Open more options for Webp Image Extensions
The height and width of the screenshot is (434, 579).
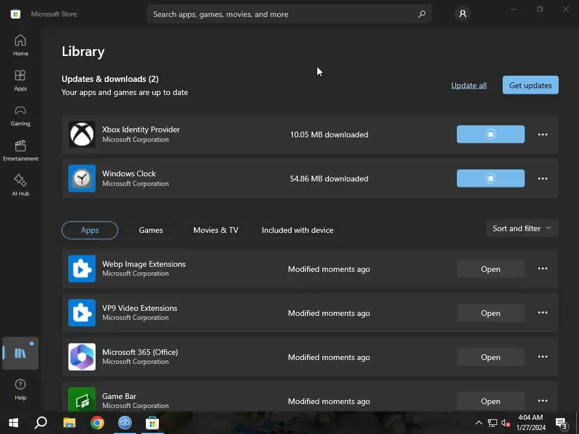coord(542,268)
